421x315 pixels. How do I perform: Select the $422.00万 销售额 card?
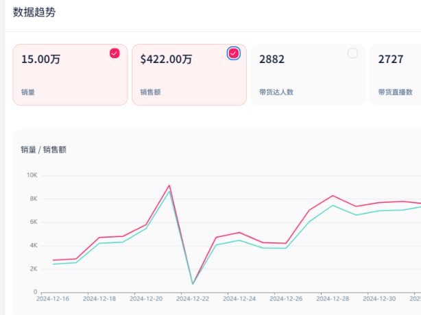coord(189,75)
